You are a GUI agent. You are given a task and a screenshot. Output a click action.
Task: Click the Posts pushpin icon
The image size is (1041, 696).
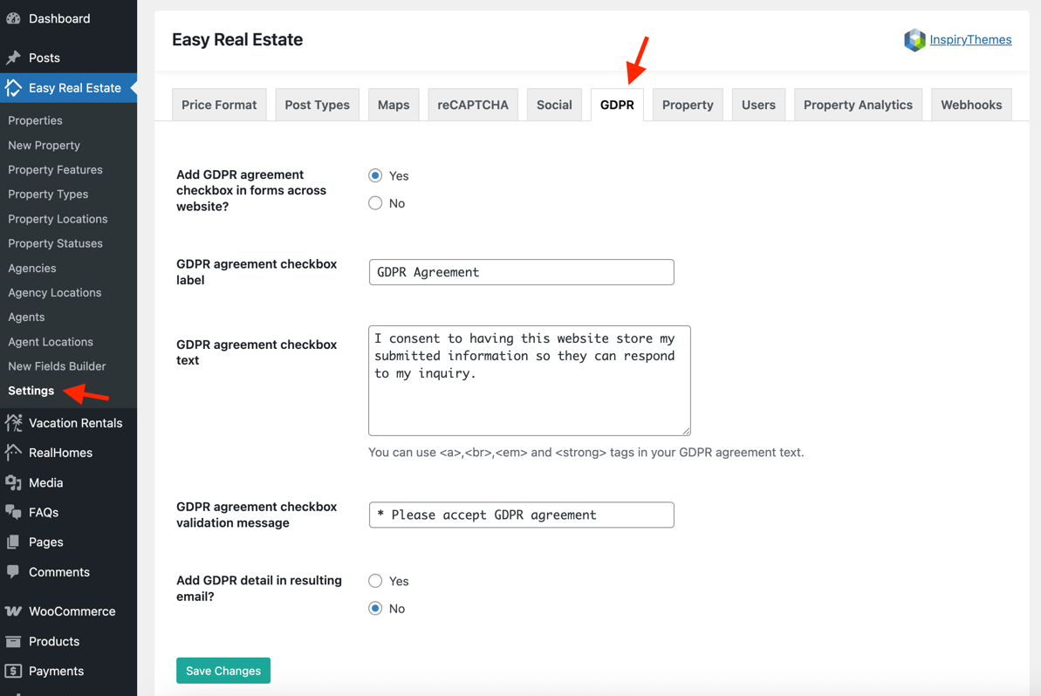[13, 58]
